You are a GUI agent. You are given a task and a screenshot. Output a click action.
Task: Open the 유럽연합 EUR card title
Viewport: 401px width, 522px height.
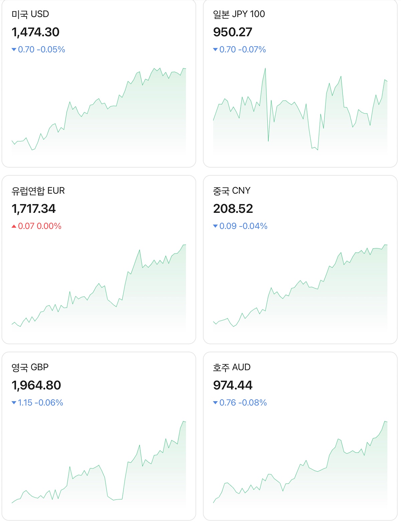pos(38,191)
